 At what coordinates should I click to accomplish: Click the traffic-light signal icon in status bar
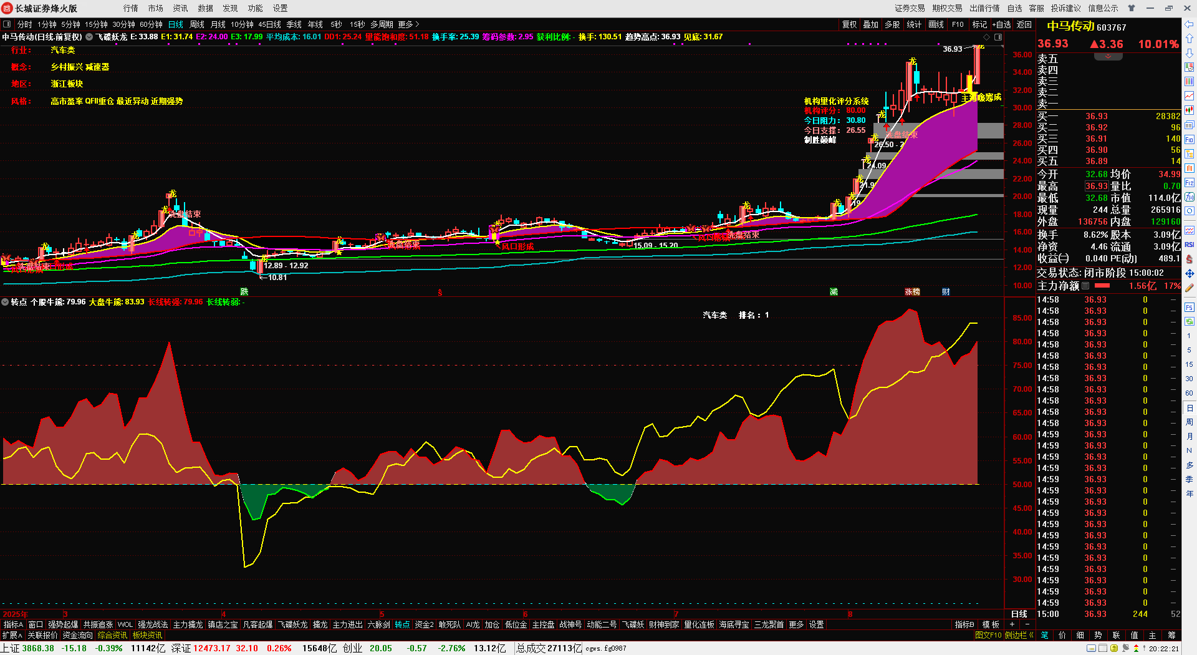tap(1136, 648)
